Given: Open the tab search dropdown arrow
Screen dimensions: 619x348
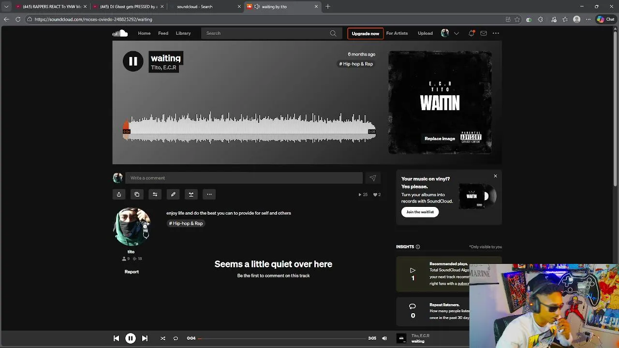Looking at the screenshot, I should click(6, 7).
